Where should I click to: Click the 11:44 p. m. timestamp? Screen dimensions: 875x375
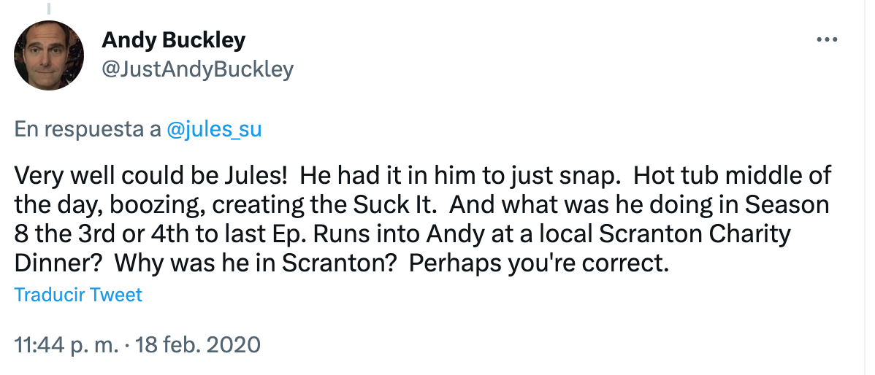click(66, 344)
